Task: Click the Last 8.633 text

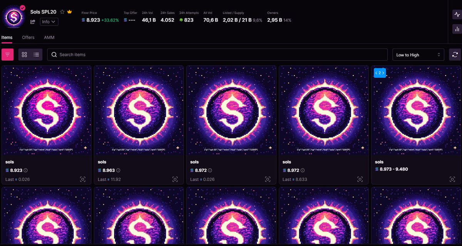Action: (x=295, y=179)
